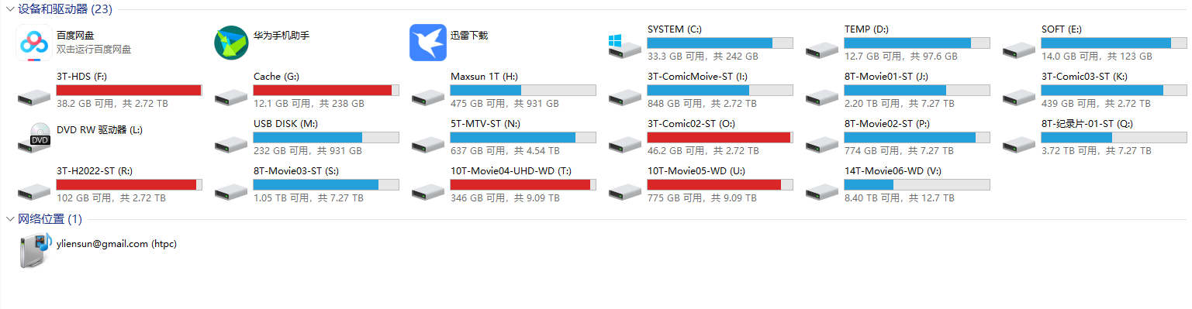1192x309 pixels.
Task: Select the SOFT (E:) drive label
Action: [1062, 29]
